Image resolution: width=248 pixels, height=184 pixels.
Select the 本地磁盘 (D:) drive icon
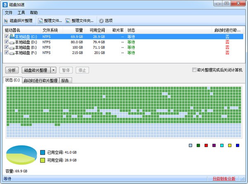click(x=12, y=42)
